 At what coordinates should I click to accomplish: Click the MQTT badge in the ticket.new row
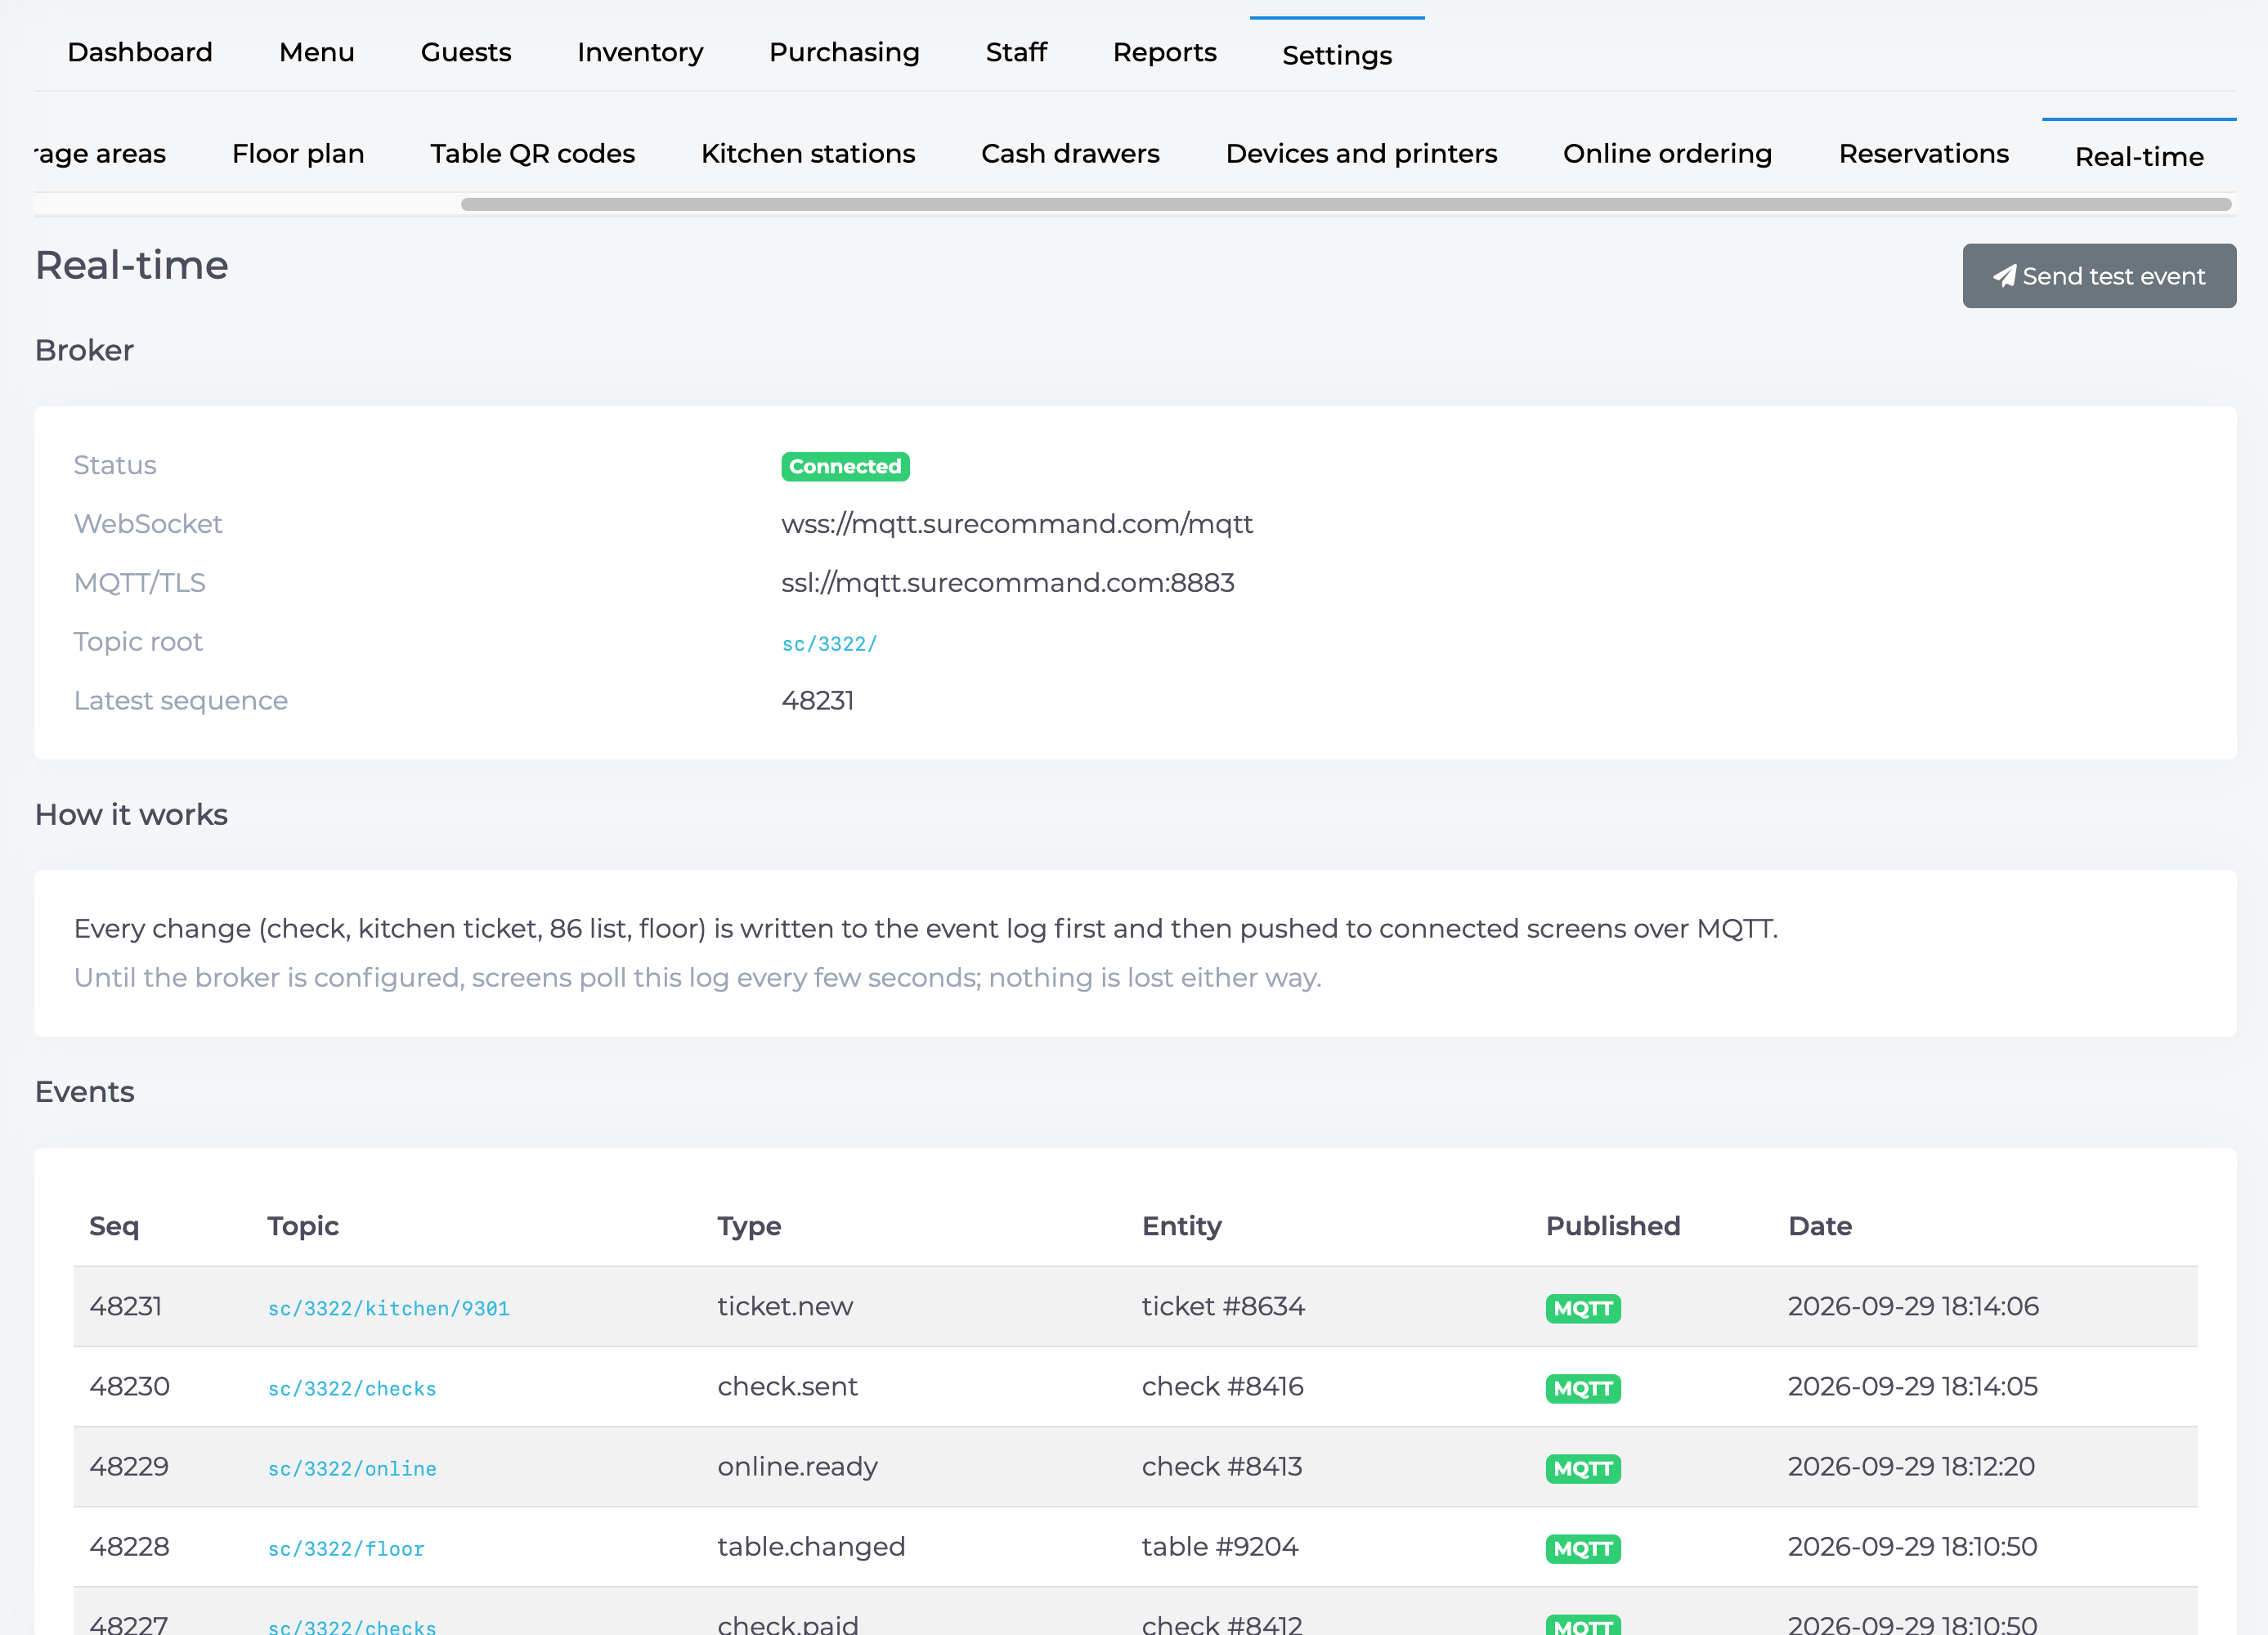[x=1583, y=1308]
